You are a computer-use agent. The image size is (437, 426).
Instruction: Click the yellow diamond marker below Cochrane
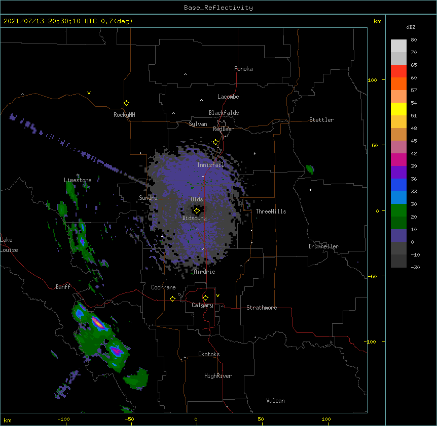coord(172,299)
